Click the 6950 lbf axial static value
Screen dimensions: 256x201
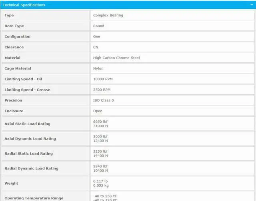click(x=100, y=121)
